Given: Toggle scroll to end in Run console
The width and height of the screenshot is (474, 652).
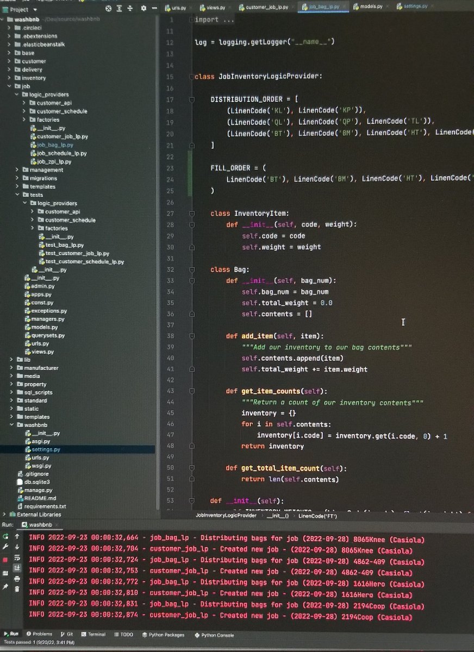Looking at the screenshot, I should click(17, 568).
